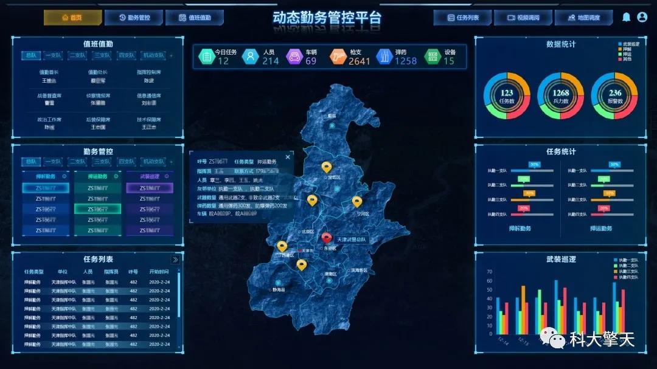Toggle 武装巡逻 legend entry in 数据统计

click(628, 44)
